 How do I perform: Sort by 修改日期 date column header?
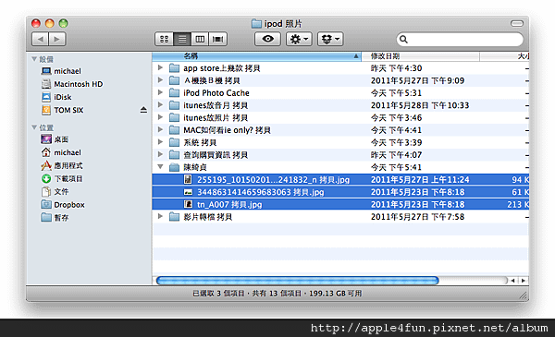pos(421,55)
